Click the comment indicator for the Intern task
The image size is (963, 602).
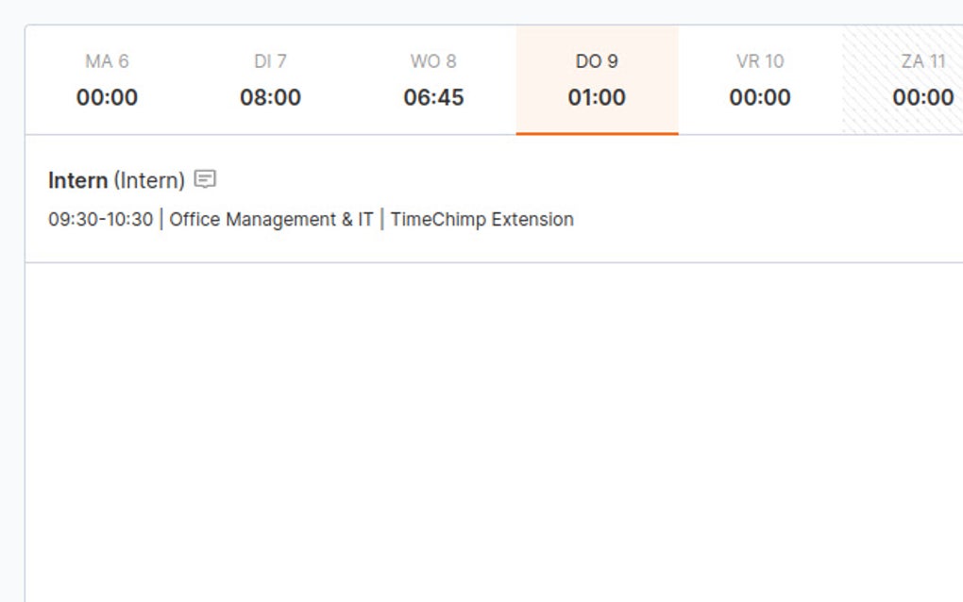[x=207, y=179]
